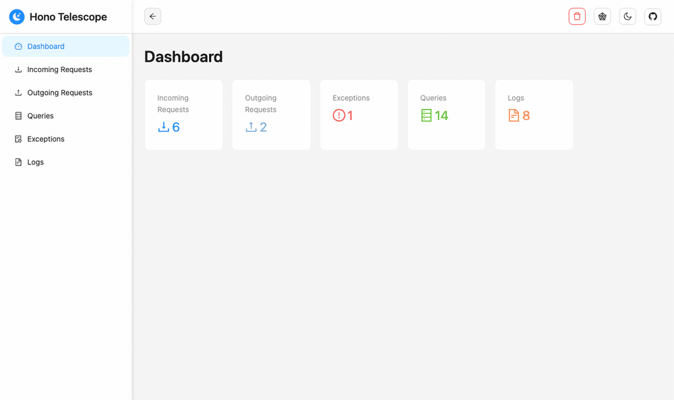Click the Dashboard gauge icon in sidebar
674x400 pixels.
(x=18, y=46)
